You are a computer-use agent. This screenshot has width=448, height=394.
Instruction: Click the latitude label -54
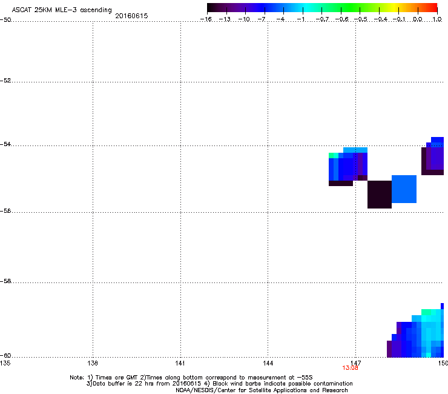tap(5, 144)
